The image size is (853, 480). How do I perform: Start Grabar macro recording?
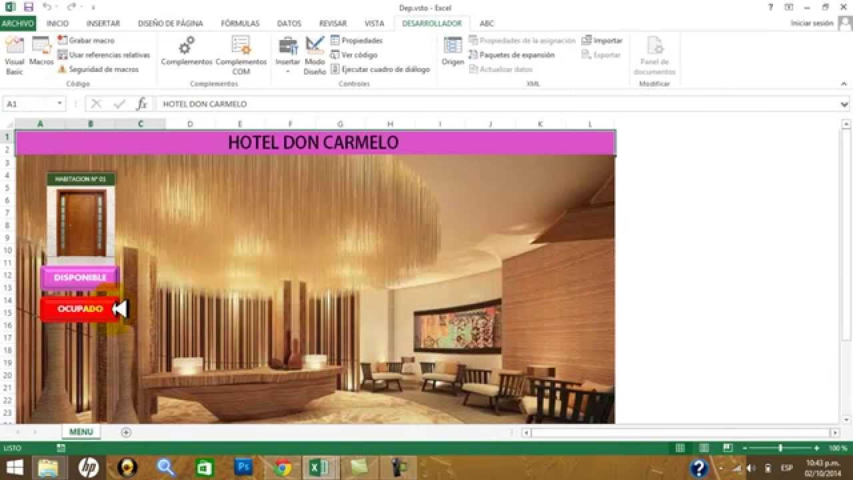(x=86, y=41)
